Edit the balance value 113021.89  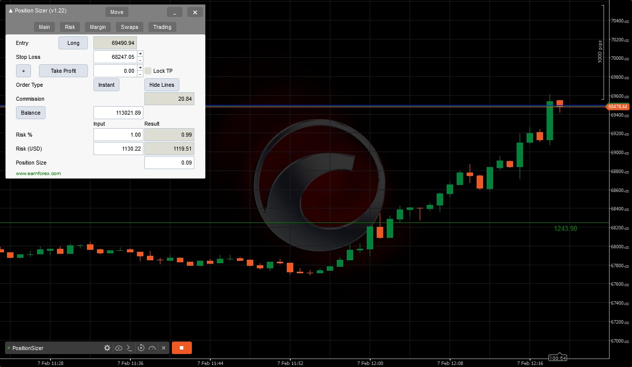point(119,113)
